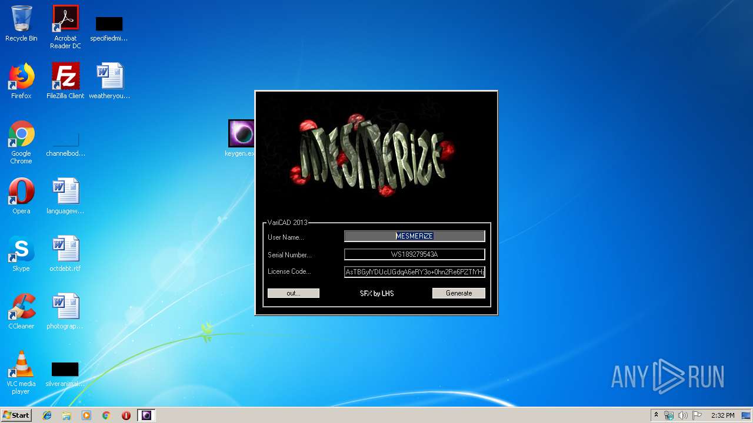Click the 2:32 PM taskbar clock
Image resolution: width=753 pixels, height=423 pixels.
click(x=722, y=415)
